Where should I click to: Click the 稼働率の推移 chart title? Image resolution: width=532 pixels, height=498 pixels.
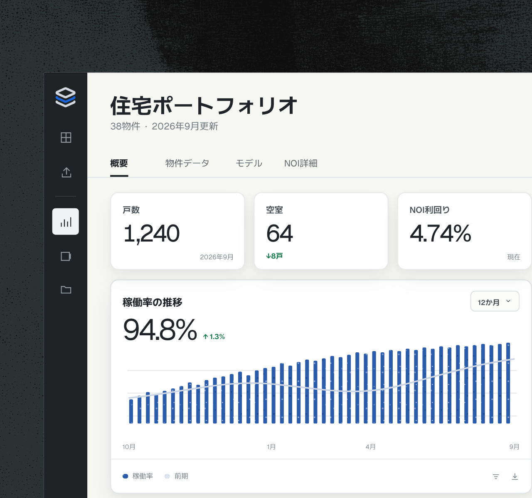coord(153,303)
